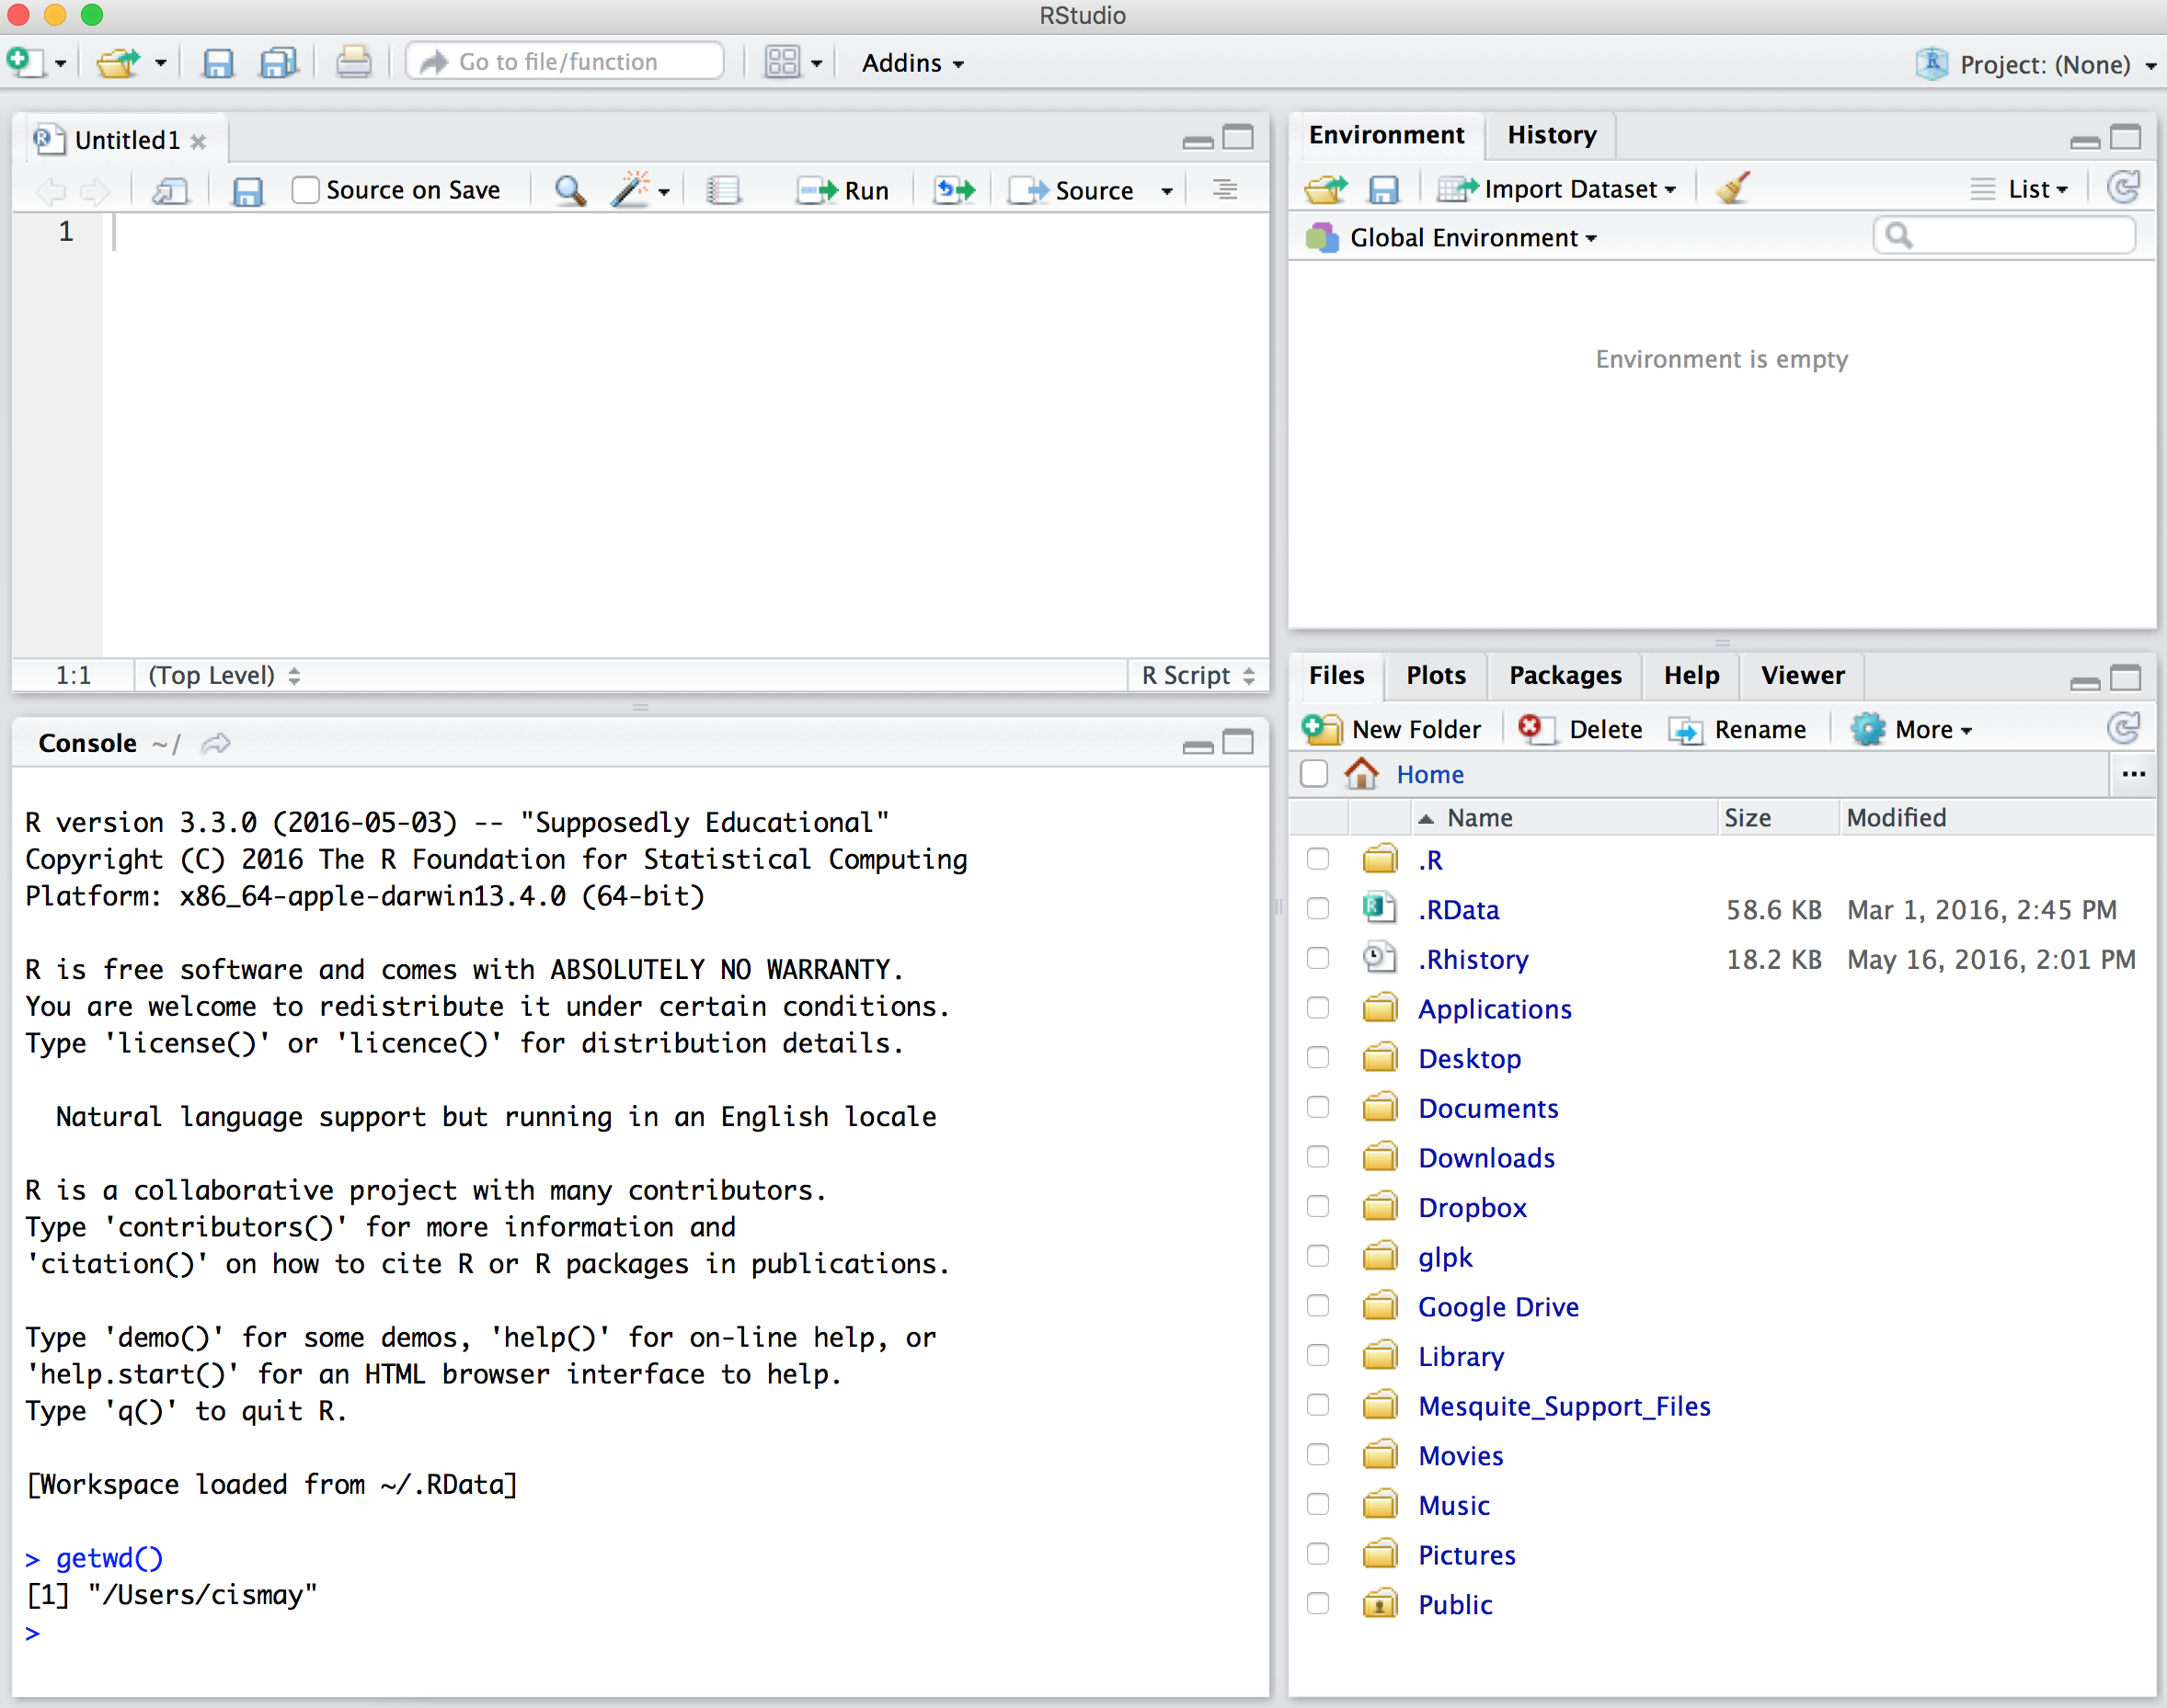This screenshot has width=2167, height=1708.
Task: Click the New Folder button
Action: [1393, 729]
